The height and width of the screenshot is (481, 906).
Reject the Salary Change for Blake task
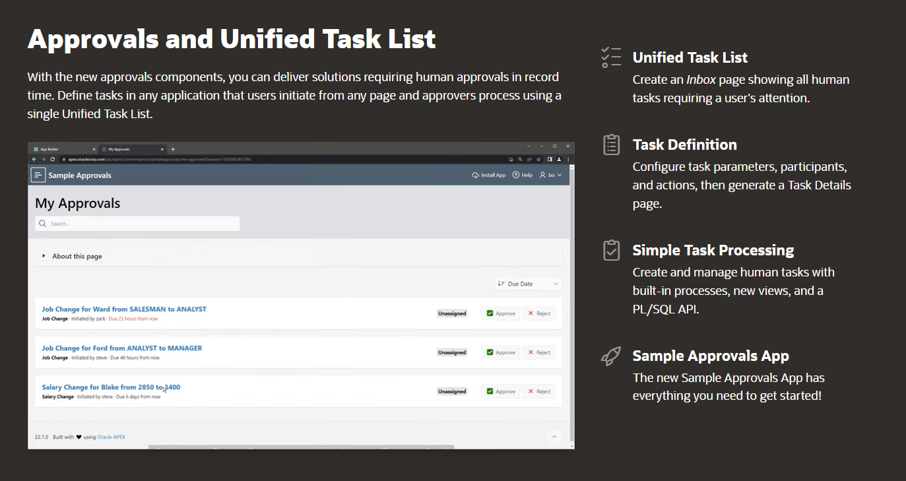(539, 391)
